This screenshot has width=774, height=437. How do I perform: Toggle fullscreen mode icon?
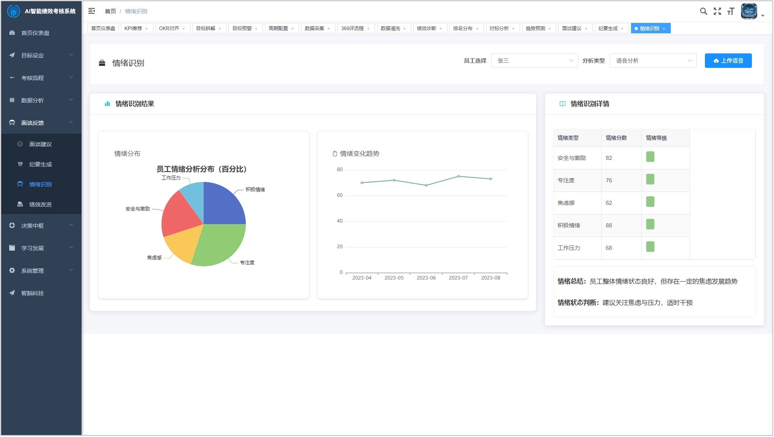717,11
